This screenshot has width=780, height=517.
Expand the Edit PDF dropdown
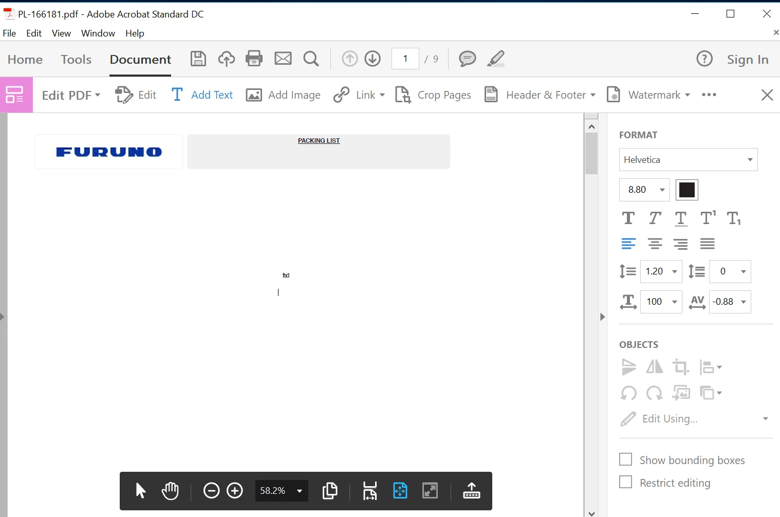(71, 95)
